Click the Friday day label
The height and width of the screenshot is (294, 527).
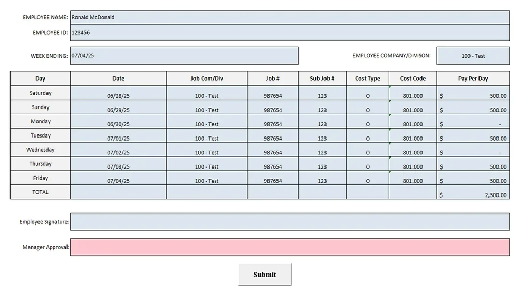pos(40,178)
